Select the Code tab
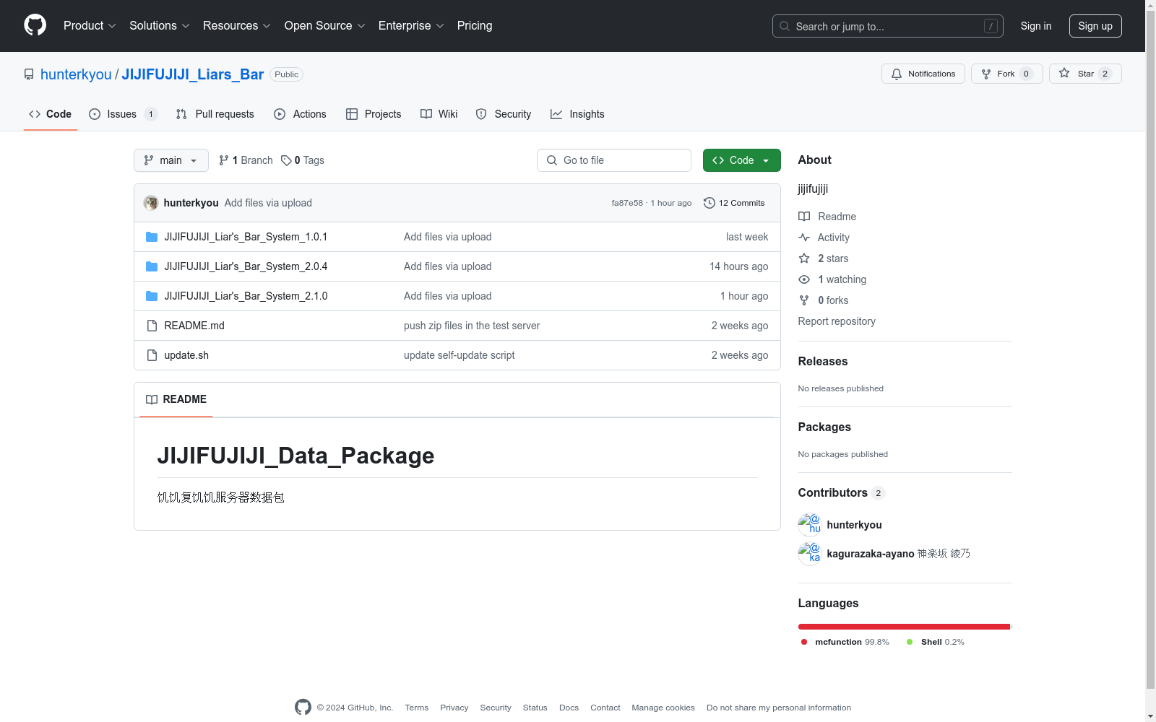1156x722 pixels. [51, 114]
